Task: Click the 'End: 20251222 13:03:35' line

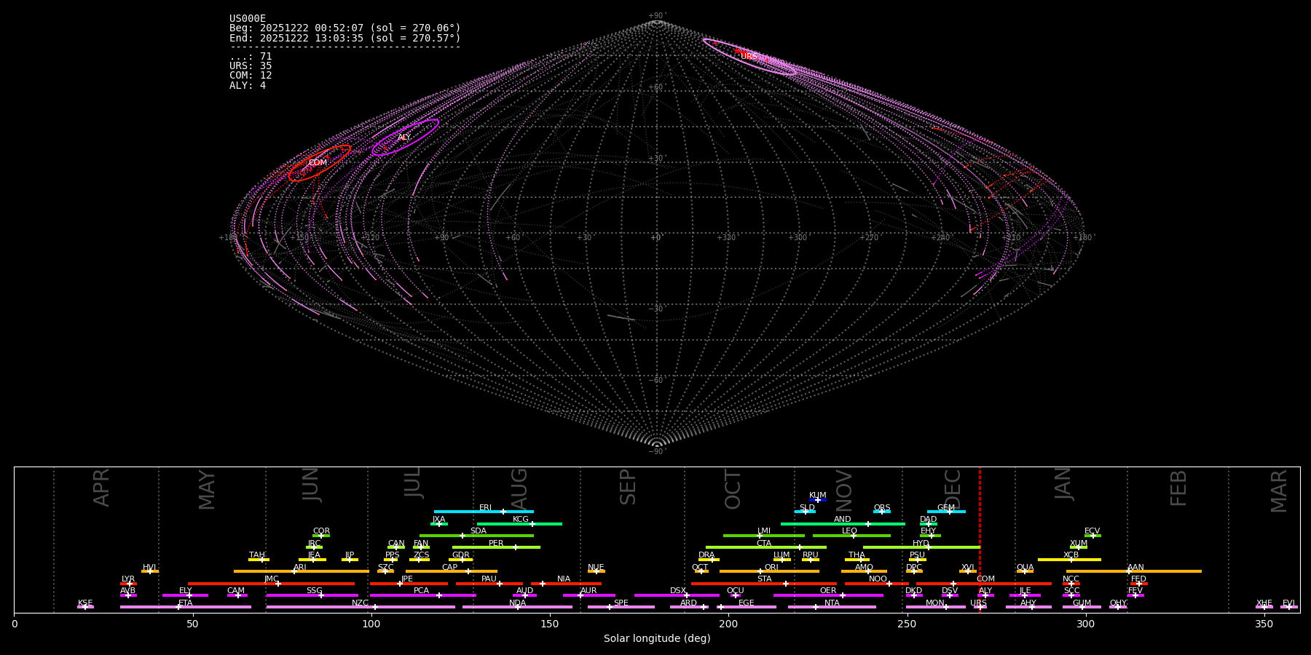Action: (345, 38)
